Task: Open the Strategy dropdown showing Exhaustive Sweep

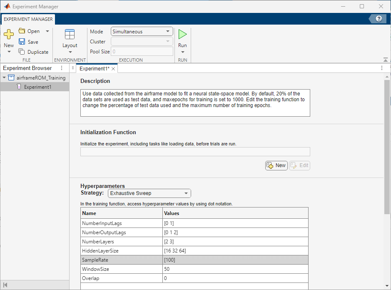Action: click(149, 193)
